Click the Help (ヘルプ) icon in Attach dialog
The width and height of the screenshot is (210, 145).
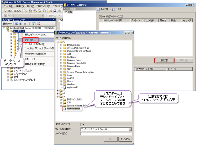[113, 9]
